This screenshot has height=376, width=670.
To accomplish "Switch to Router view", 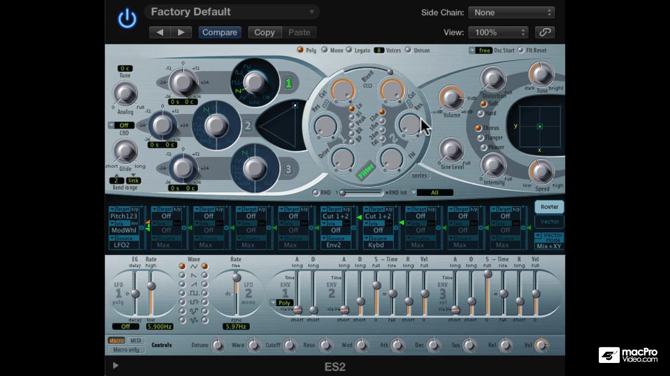I will (549, 207).
